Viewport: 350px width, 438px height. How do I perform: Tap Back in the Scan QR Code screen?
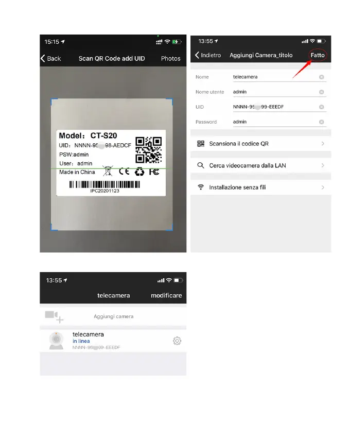51,58
